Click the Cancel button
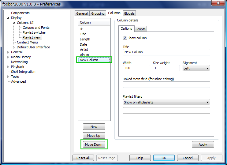The height and width of the screenshot is (165, 227). (x=188, y=158)
